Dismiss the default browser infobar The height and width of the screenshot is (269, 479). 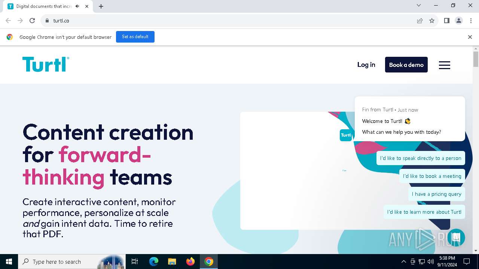pos(470,37)
